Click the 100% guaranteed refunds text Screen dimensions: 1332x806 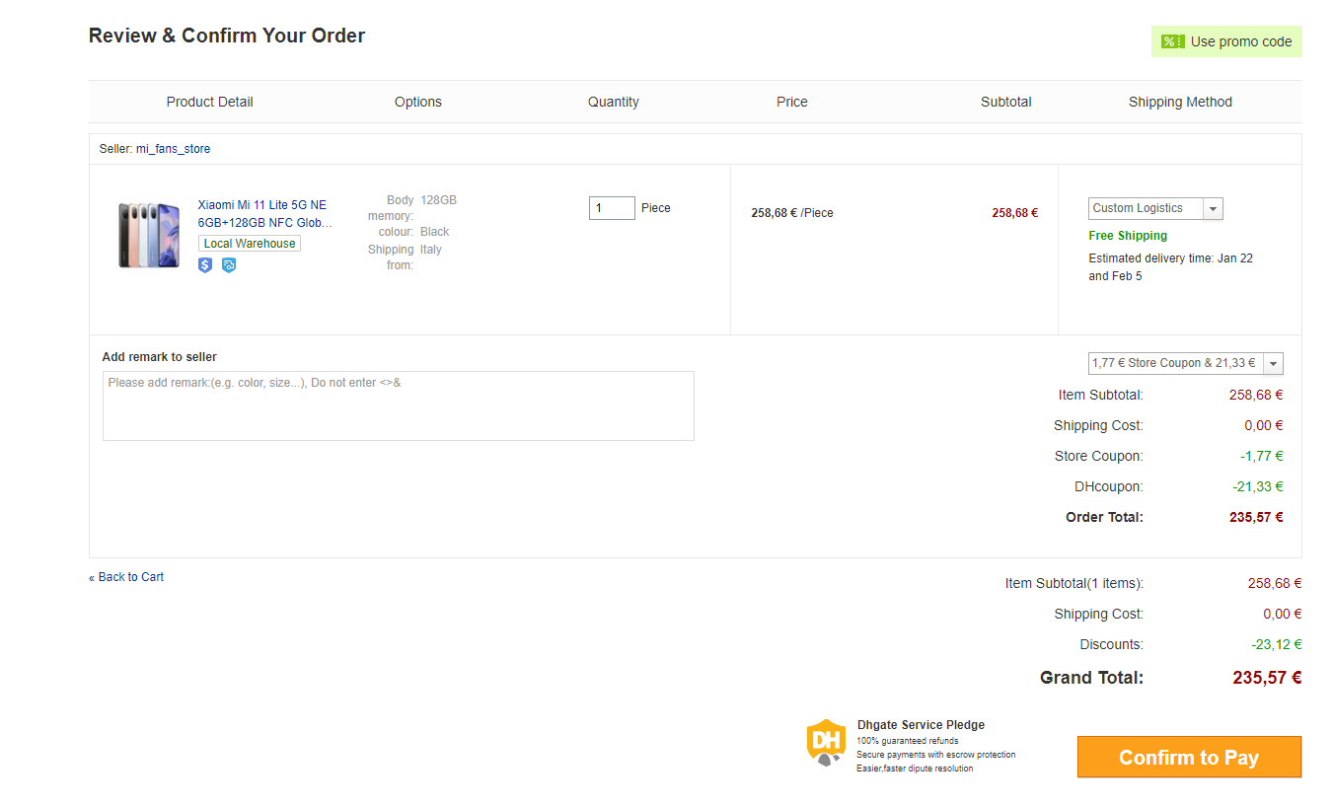point(907,741)
